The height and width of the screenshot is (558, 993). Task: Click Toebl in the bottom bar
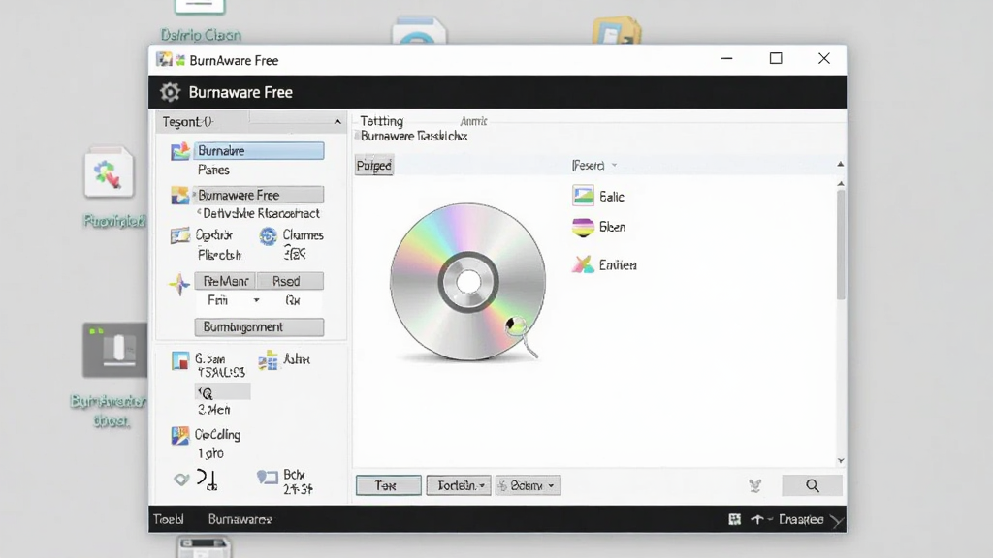pyautogui.click(x=169, y=519)
